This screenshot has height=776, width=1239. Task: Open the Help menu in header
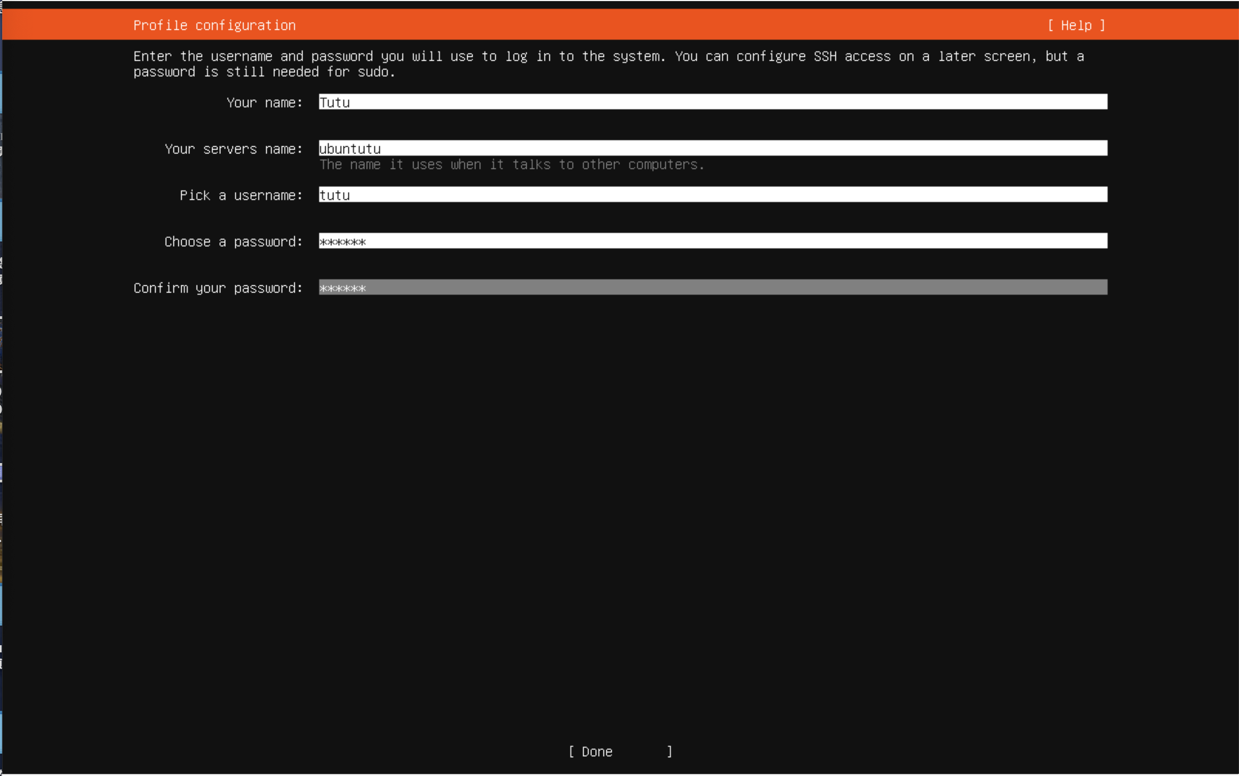(x=1076, y=25)
